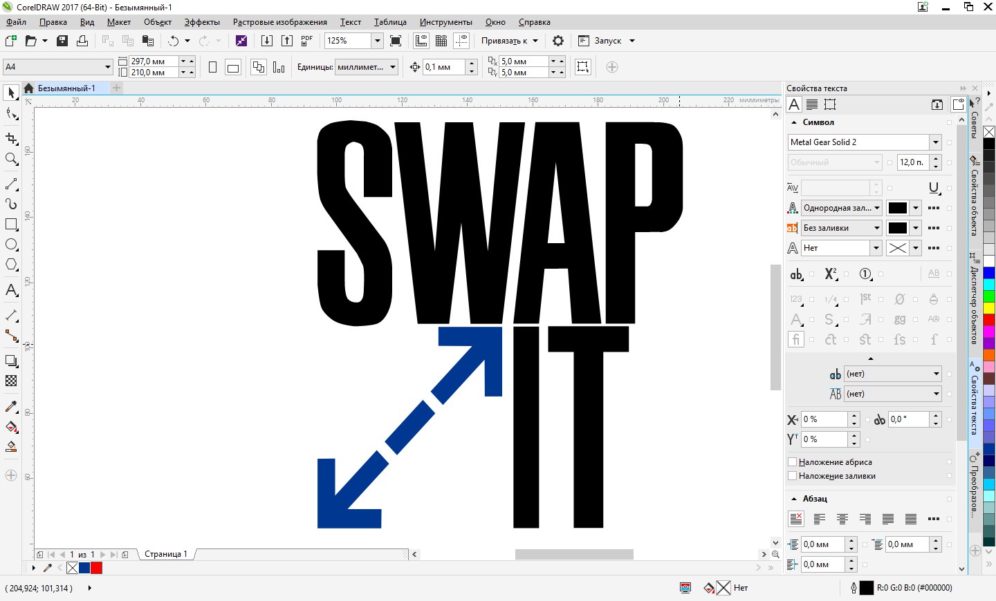Click the Undo arrow icon
Image resolution: width=996 pixels, height=601 pixels.
[173, 41]
